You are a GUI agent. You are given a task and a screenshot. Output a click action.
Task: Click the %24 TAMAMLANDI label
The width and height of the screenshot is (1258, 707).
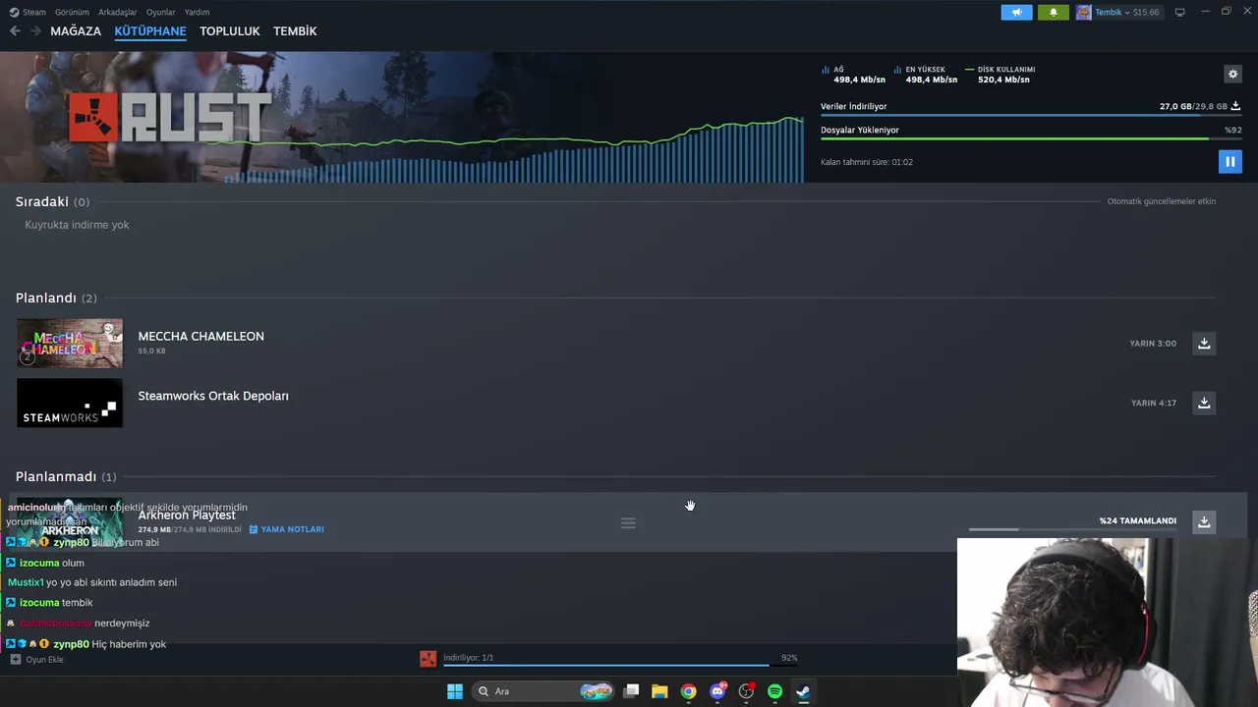point(1138,520)
